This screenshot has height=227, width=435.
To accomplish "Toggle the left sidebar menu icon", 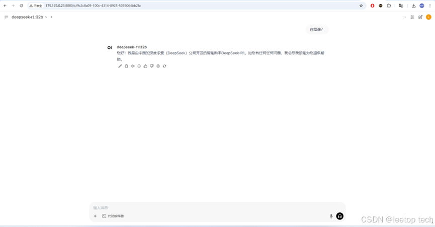I will pos(6,17).
